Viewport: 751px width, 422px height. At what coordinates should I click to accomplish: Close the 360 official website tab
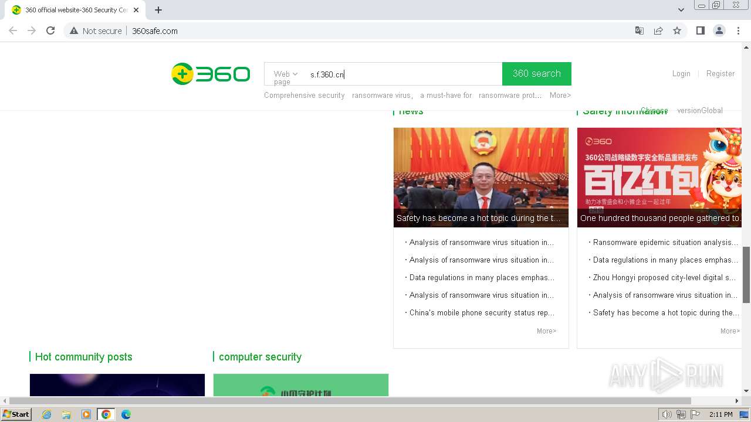tap(136, 10)
